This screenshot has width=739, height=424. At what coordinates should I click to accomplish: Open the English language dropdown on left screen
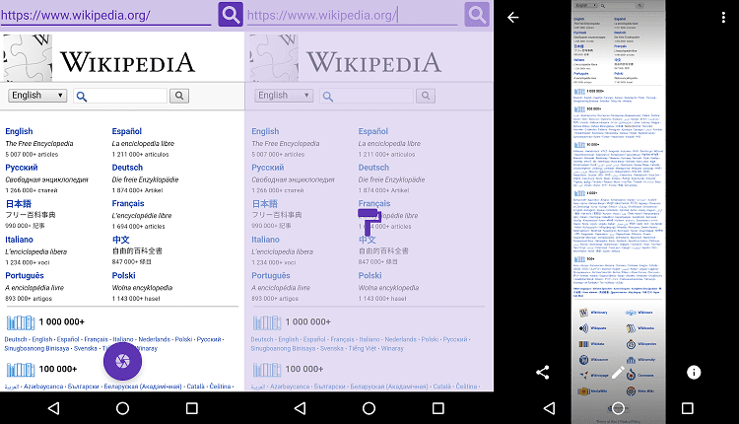tap(37, 96)
